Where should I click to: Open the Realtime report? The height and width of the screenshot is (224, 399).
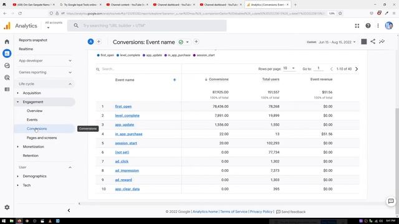(26, 49)
